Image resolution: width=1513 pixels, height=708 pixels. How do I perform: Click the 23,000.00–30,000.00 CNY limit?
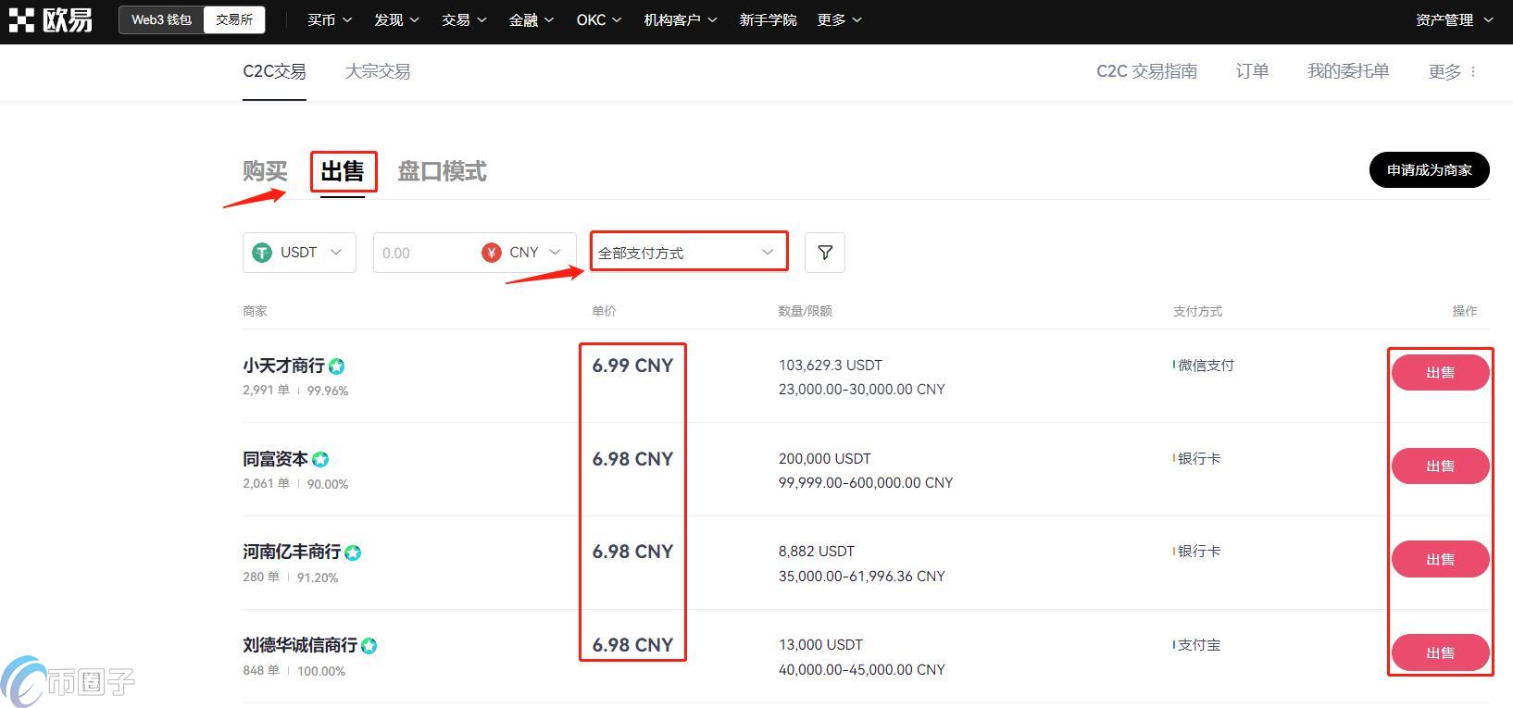(862, 390)
